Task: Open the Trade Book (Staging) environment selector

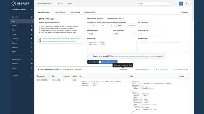Action: pyautogui.click(x=22, y=9)
